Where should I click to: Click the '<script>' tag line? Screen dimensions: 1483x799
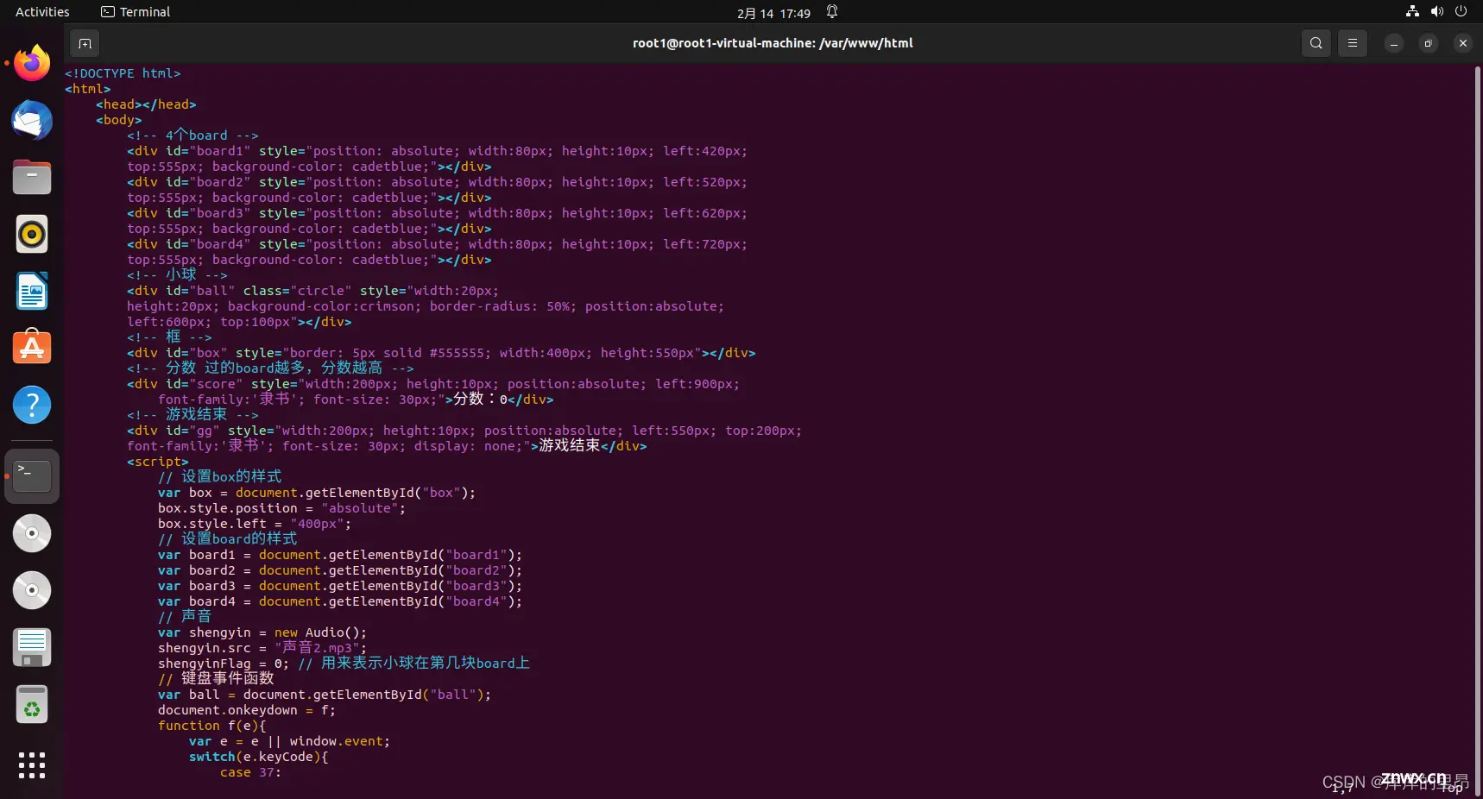click(x=158, y=462)
